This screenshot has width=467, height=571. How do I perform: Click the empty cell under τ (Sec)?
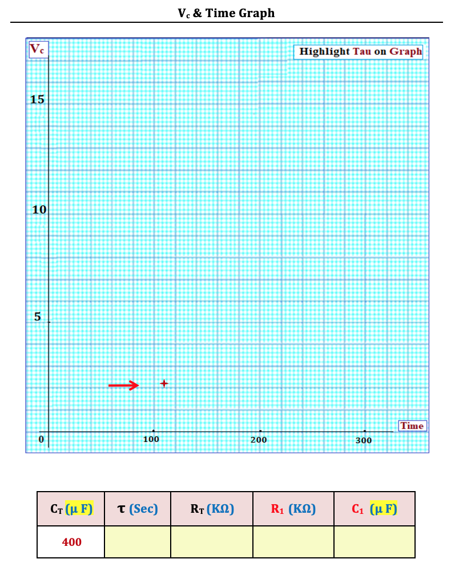click(136, 541)
